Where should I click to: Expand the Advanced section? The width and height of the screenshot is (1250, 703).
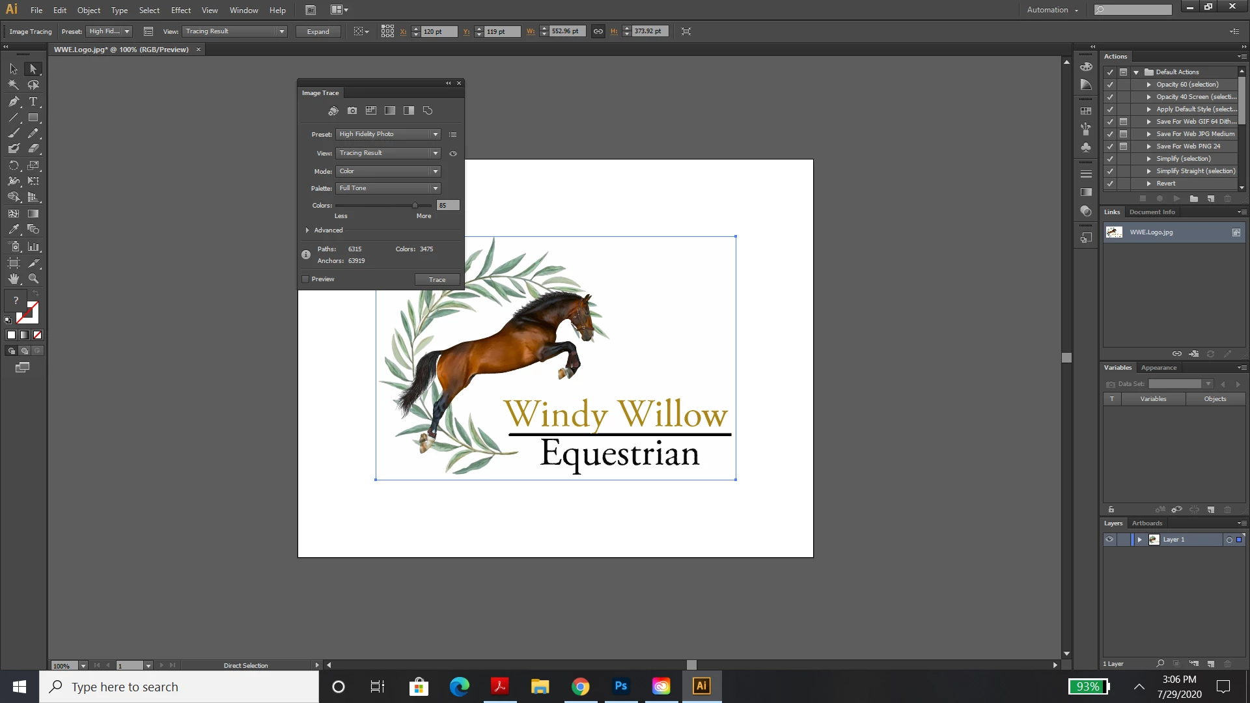click(x=307, y=230)
